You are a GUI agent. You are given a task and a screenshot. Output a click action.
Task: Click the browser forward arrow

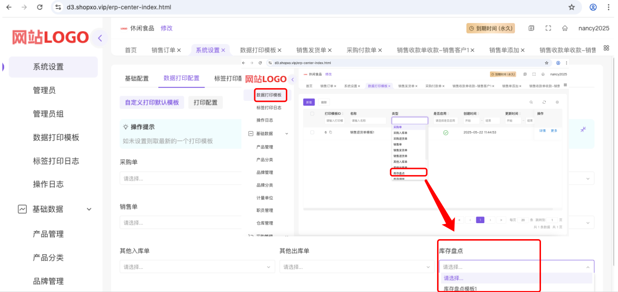(25, 7)
